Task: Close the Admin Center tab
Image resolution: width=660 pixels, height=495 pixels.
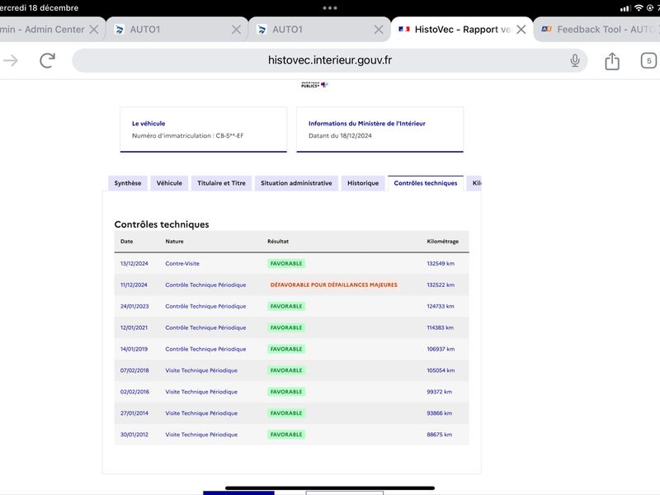Action: coord(94,30)
